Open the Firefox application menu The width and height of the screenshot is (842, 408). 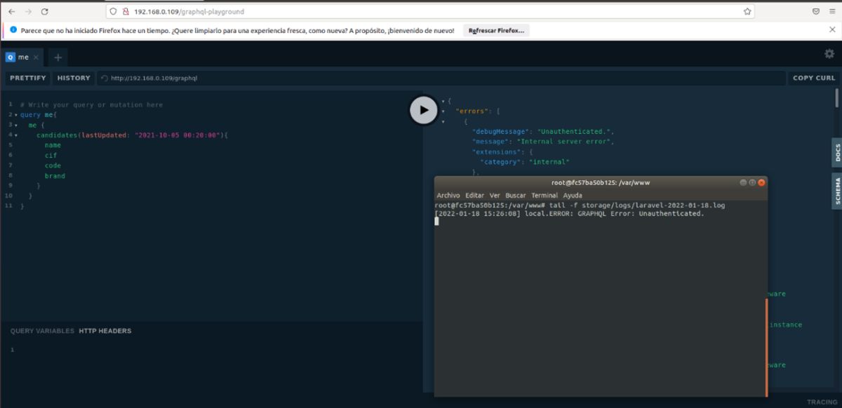(833, 11)
